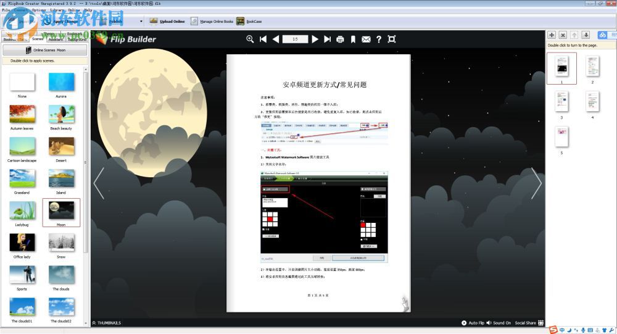Select page 5 thumbnail in pages panel

click(561, 136)
